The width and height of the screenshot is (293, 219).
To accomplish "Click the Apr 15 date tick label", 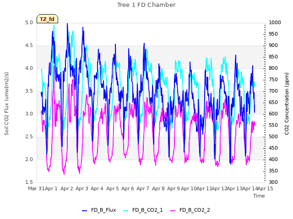I will coord(266,188).
